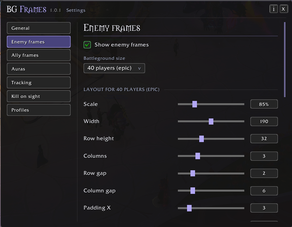
Task: Click the Scale value field showing 85%
Action: 264,104
